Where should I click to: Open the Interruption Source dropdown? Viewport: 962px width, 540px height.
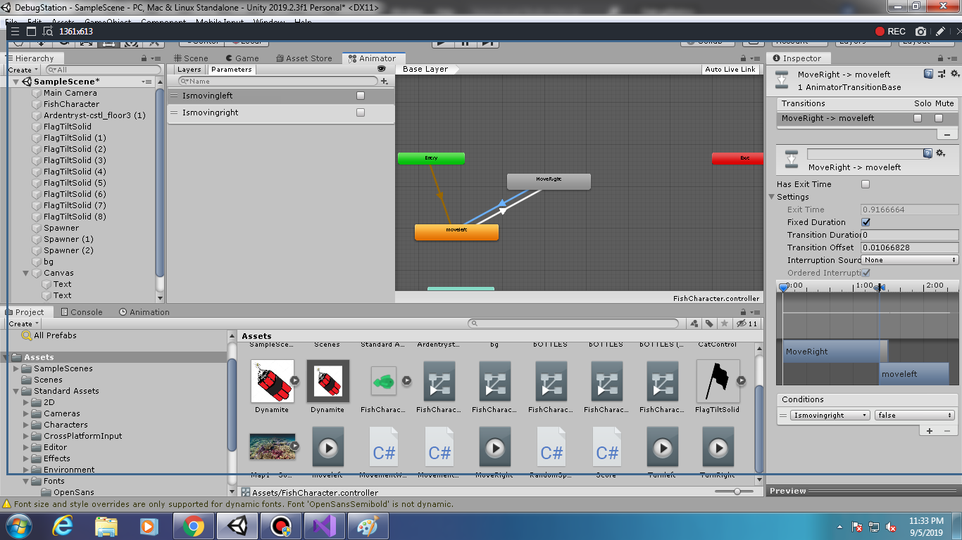910,260
